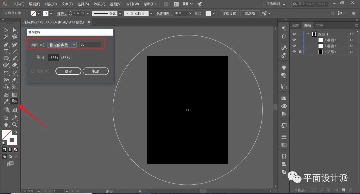Click the 首选项 button

tap(250, 13)
